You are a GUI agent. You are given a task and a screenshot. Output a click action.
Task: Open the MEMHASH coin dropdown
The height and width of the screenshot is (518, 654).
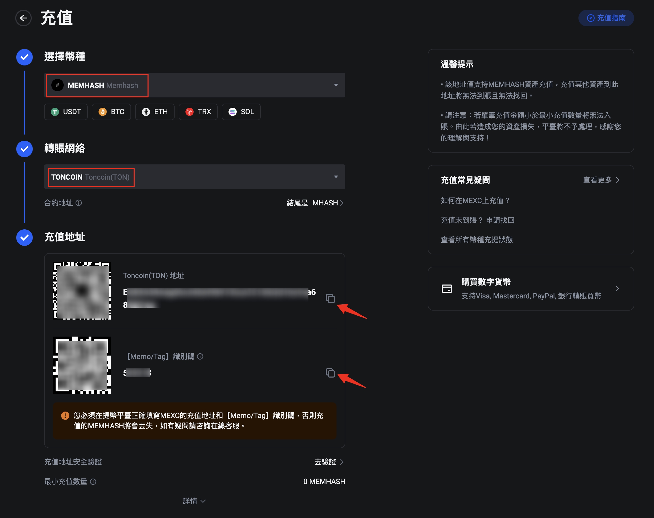click(194, 85)
